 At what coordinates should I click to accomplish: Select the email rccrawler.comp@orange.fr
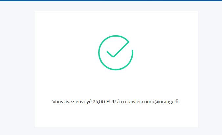point(150,102)
